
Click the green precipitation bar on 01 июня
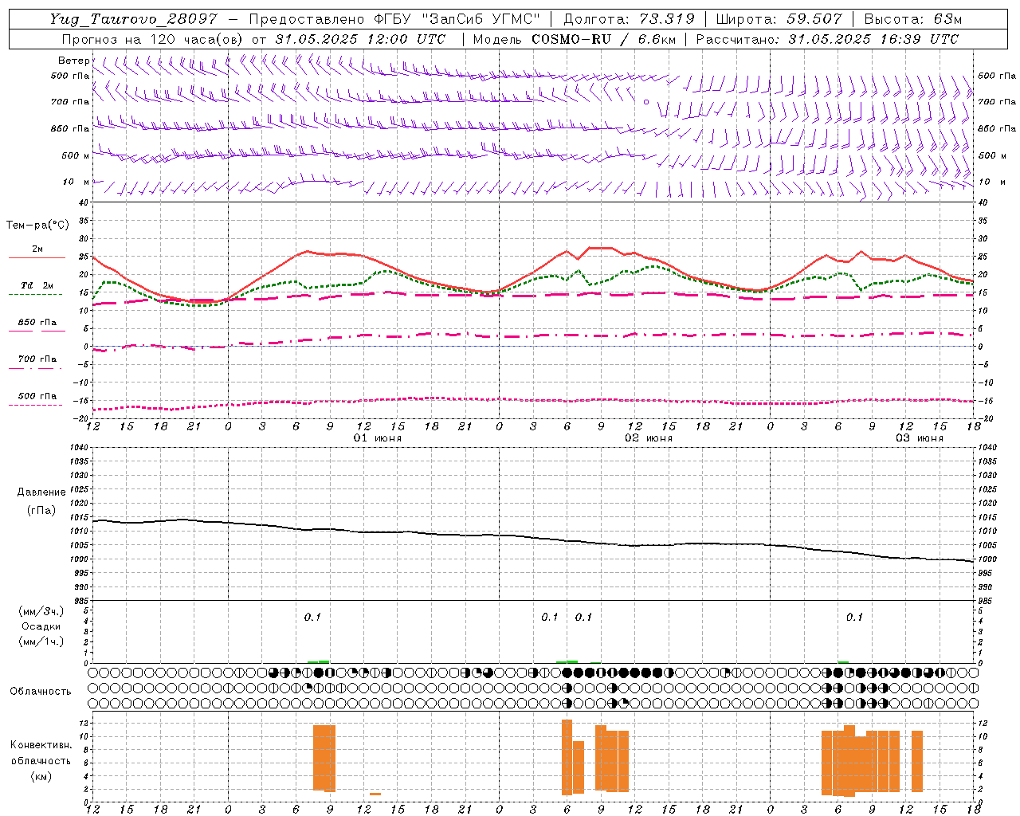pyautogui.click(x=318, y=661)
